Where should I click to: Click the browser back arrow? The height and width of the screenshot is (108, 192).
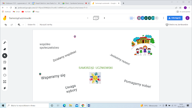(3, 7)
